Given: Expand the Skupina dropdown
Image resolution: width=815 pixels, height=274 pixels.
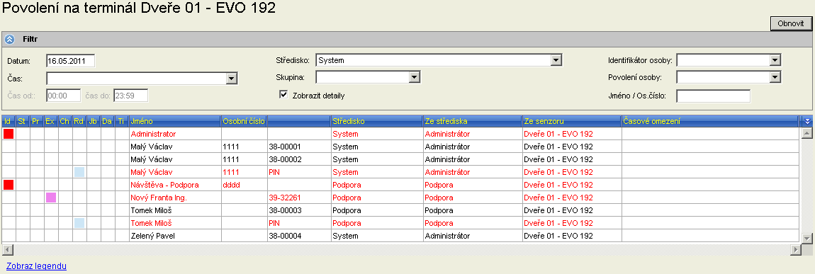Looking at the screenshot, I should pyautogui.click(x=414, y=77).
